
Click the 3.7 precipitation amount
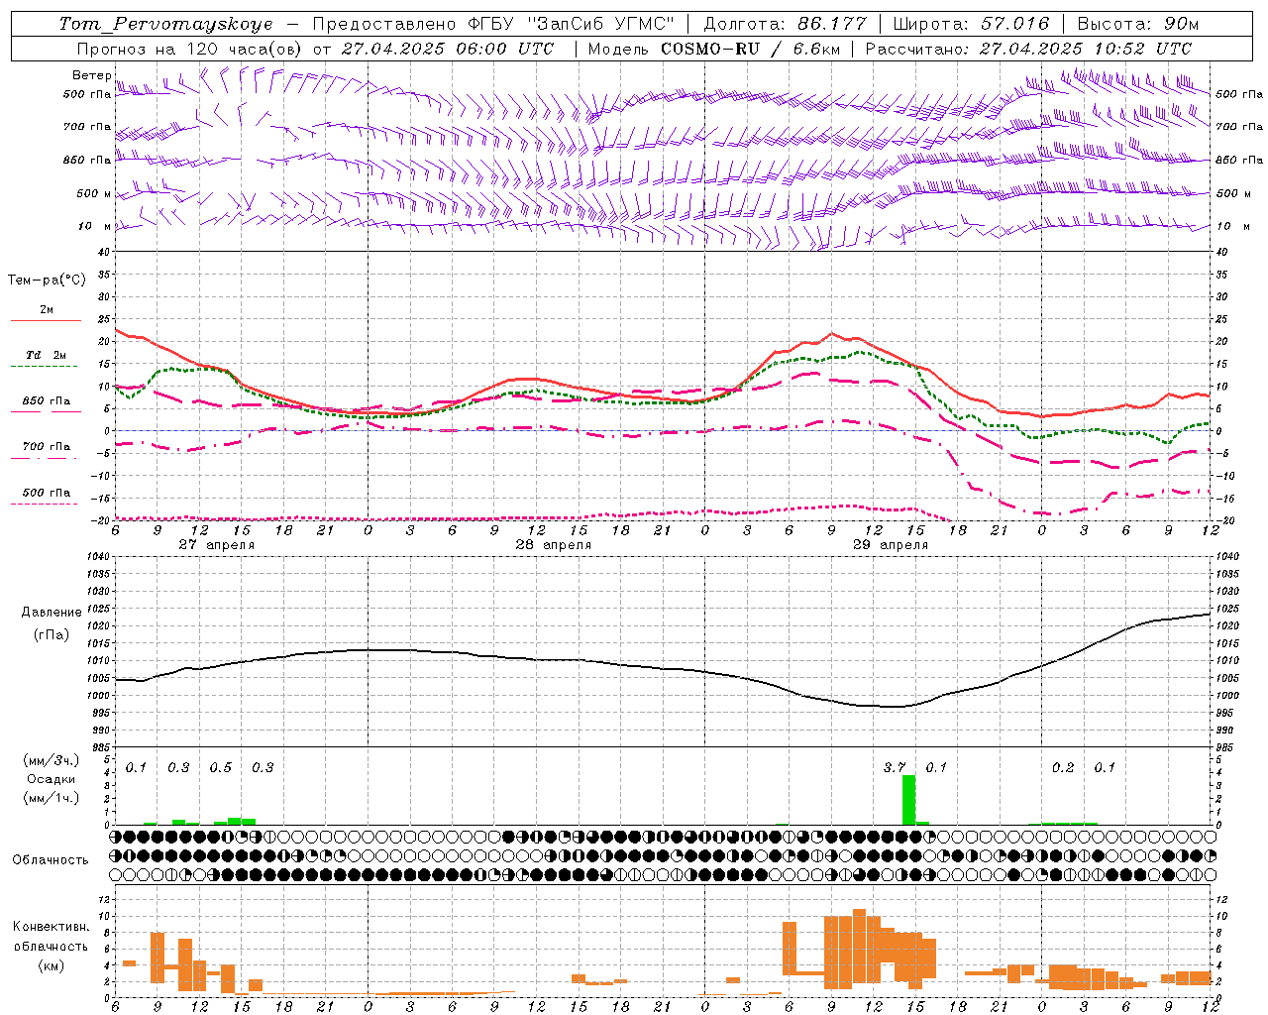point(895,767)
